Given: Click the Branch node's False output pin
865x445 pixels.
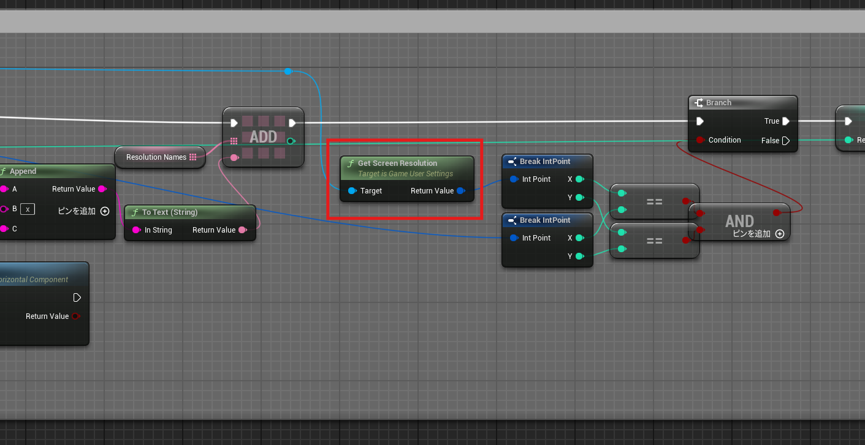Looking at the screenshot, I should click(x=786, y=141).
